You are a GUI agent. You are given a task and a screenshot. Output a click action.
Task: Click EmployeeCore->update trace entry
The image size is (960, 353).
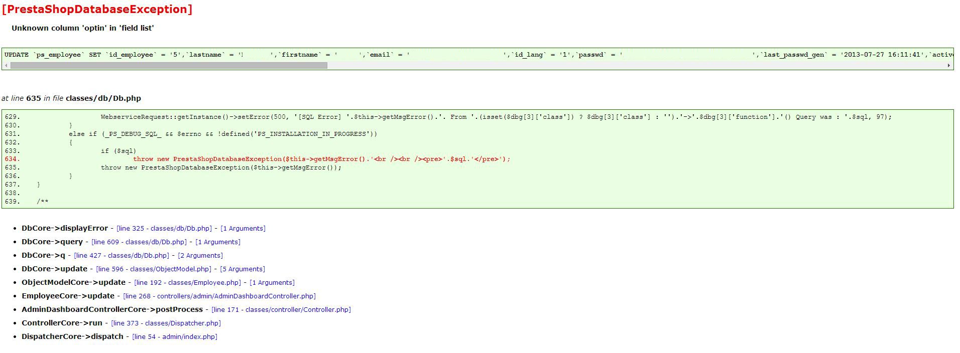click(x=68, y=296)
